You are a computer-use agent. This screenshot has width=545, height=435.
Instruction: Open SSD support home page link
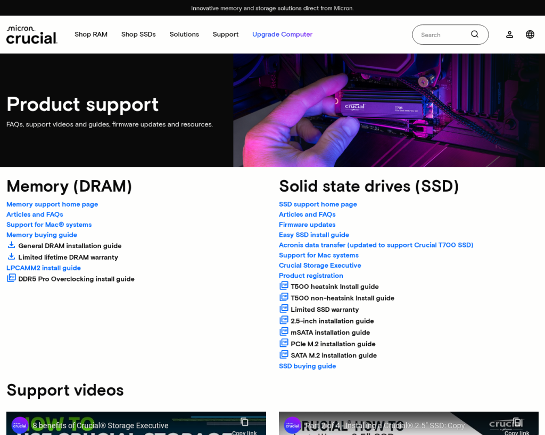318,204
